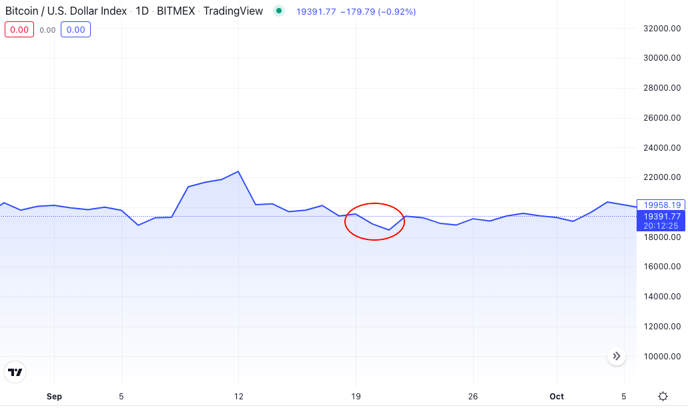Screen dimensions: 688x408
Task: Click the 12000.00 price axis label
Action: pos(662,327)
